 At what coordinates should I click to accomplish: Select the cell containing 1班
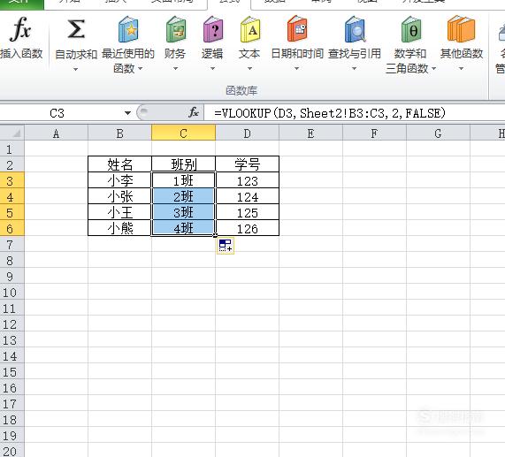[183, 180]
